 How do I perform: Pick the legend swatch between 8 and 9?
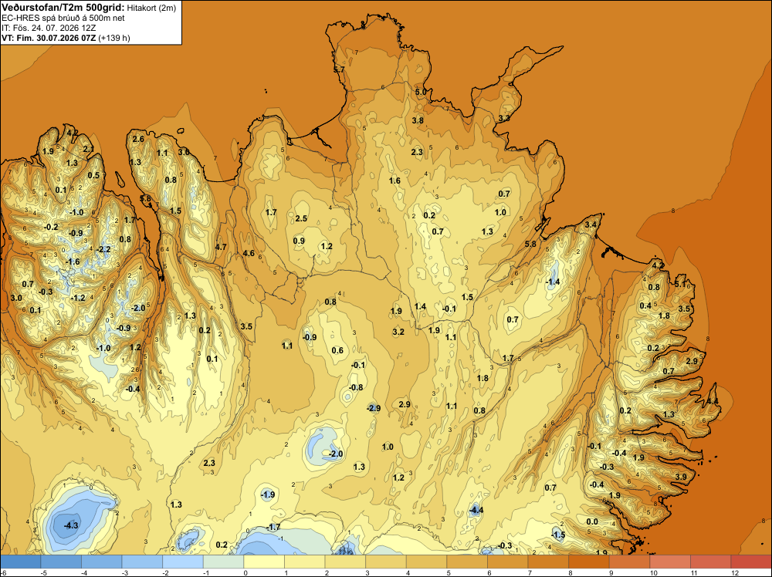[x=589, y=562]
